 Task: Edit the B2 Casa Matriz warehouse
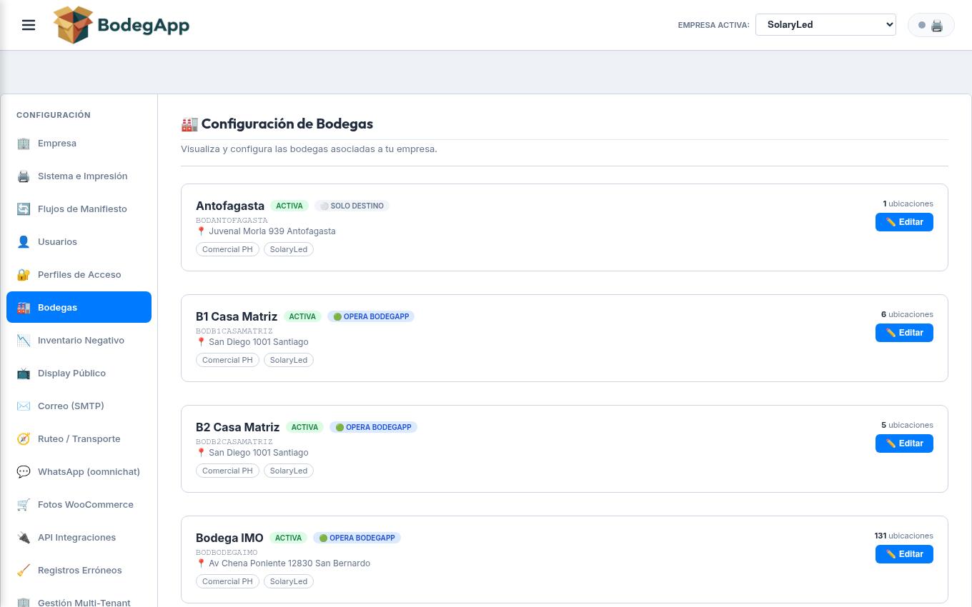pos(904,443)
